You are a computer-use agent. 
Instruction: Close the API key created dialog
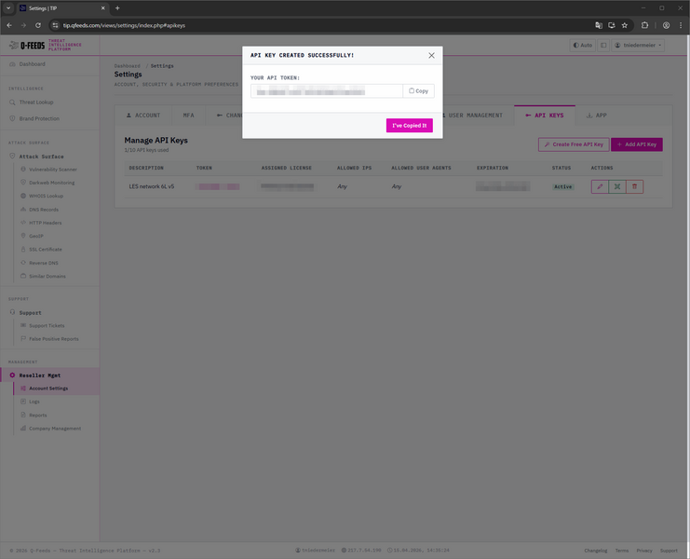[431, 56]
